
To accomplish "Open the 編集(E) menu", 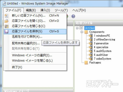I will click(31, 10).
